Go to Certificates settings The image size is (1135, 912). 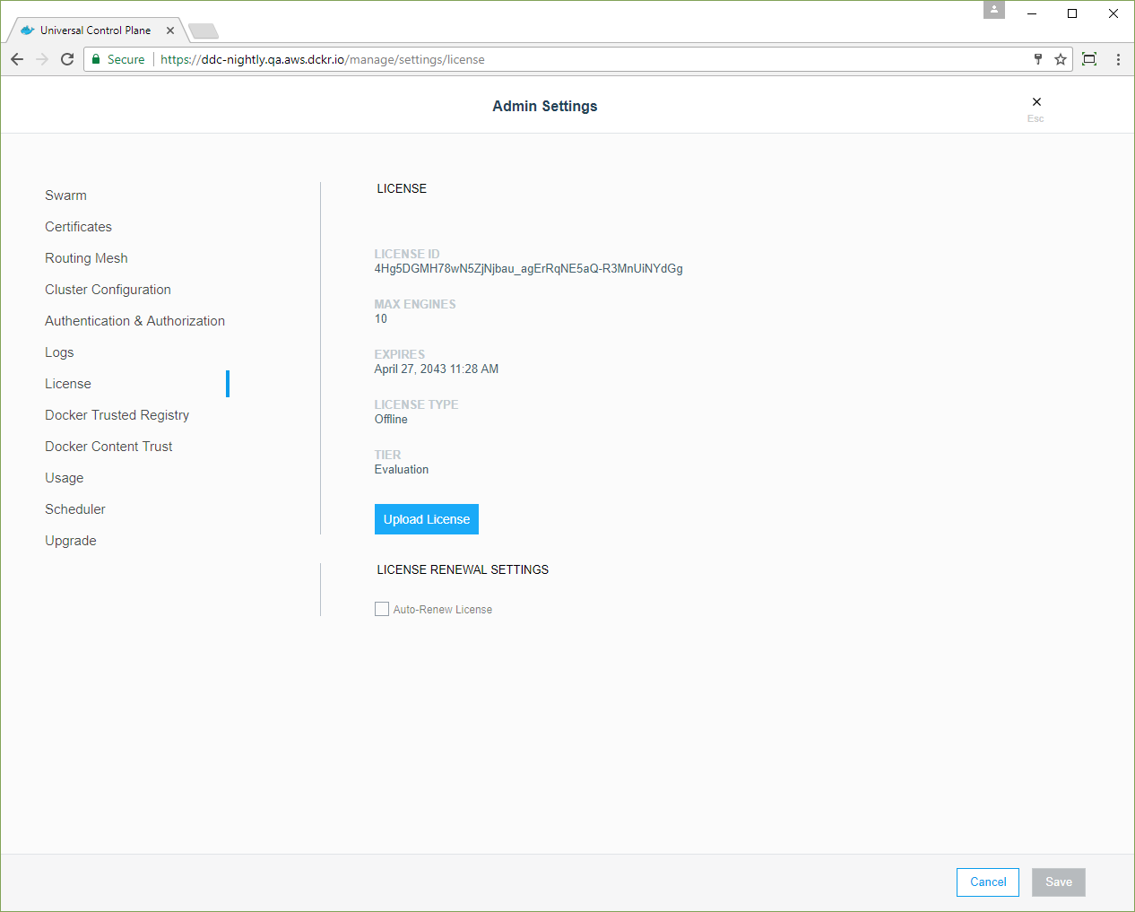(x=78, y=227)
